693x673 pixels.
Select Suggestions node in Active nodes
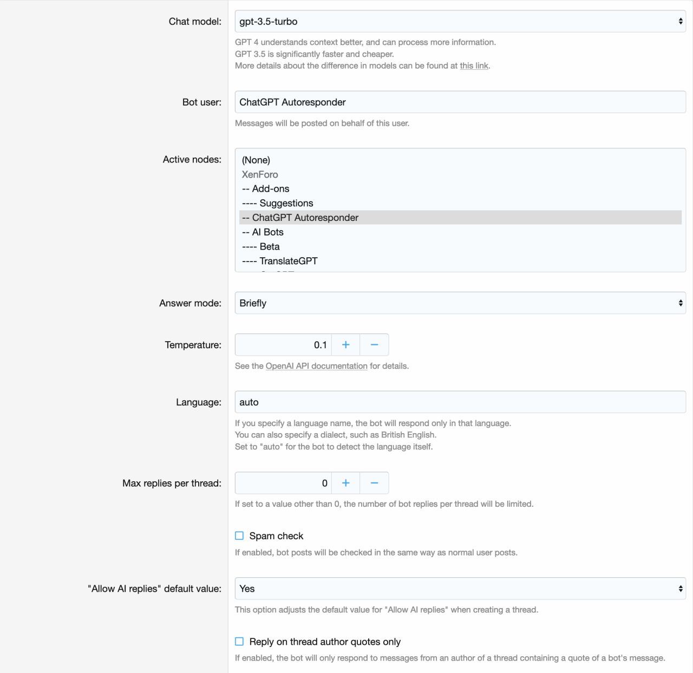(x=286, y=204)
